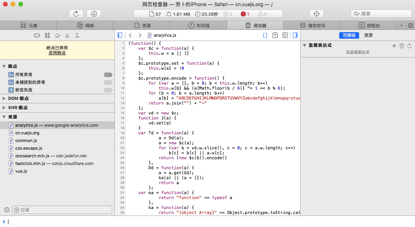
Task: Go forward in source history
Action: point(140,35)
